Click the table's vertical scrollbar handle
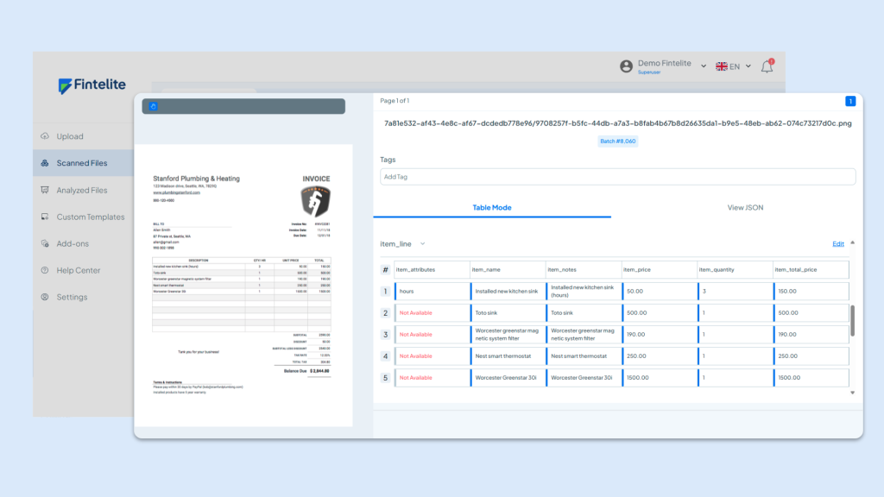The height and width of the screenshot is (497, 884). pos(853,320)
